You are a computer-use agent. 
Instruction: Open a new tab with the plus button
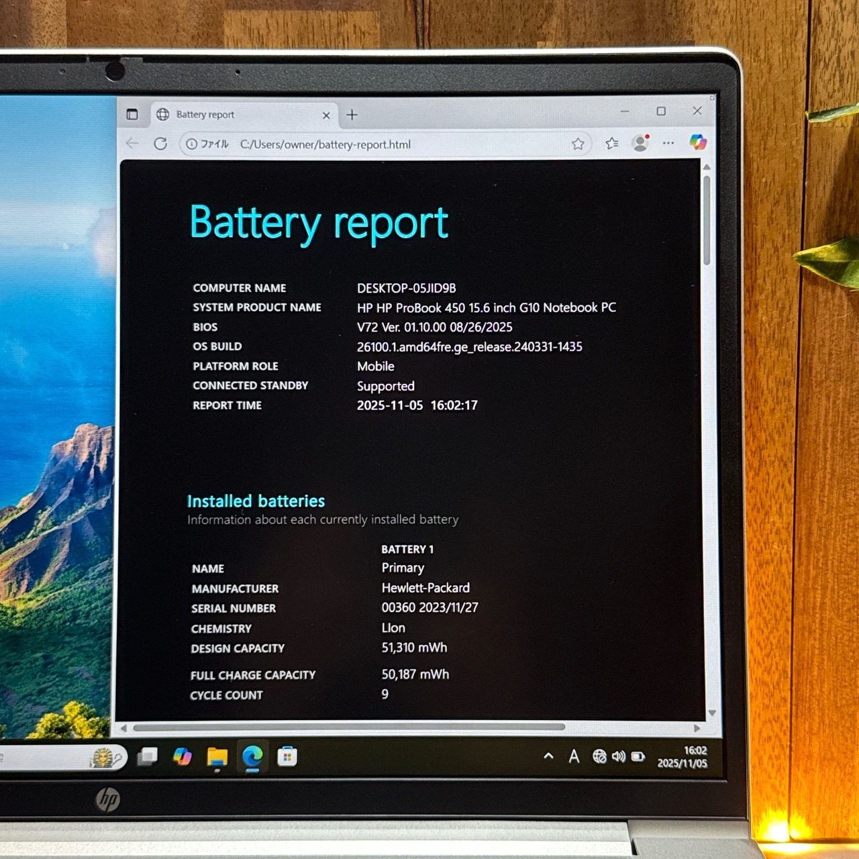352,115
